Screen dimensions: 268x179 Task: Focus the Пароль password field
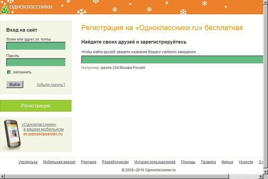tap(36, 62)
